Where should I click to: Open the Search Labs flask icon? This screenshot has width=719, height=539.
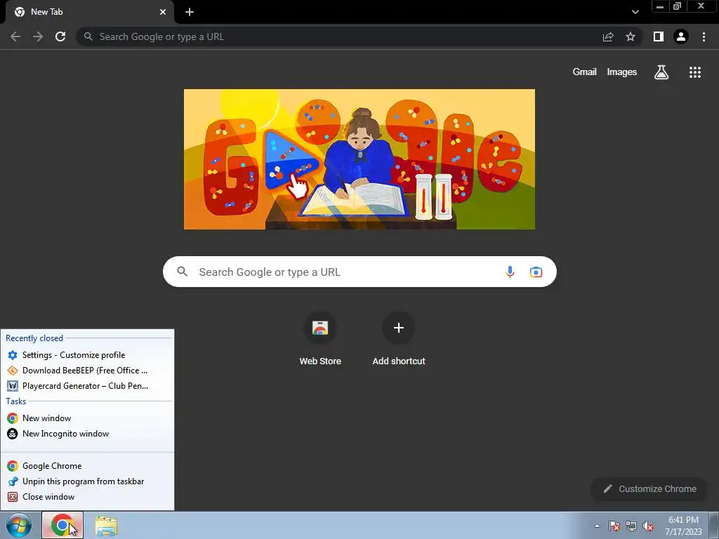click(661, 72)
